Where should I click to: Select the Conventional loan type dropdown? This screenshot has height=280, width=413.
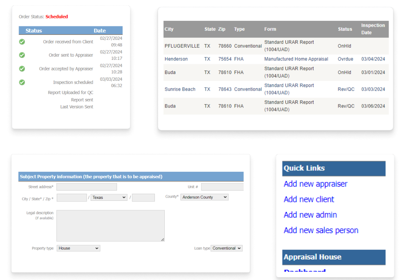(x=227, y=248)
